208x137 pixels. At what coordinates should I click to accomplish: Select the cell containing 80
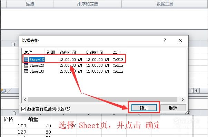click(x=39, y=132)
